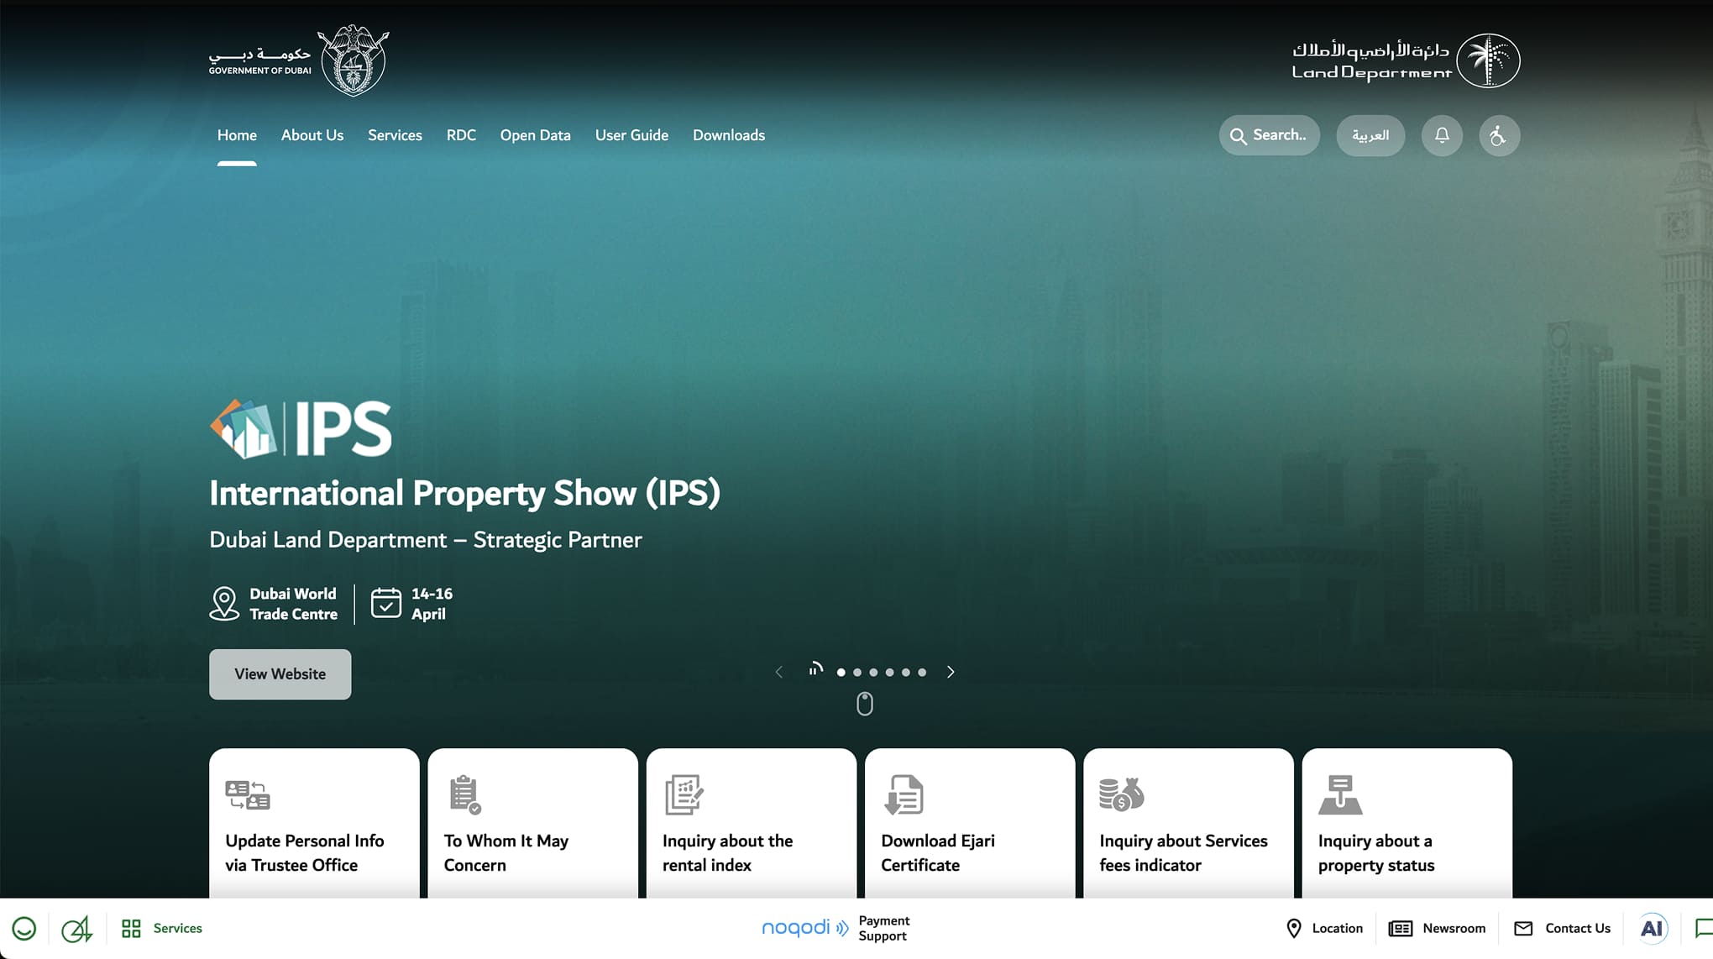Click the View Website button
The image size is (1713, 959).
point(280,673)
